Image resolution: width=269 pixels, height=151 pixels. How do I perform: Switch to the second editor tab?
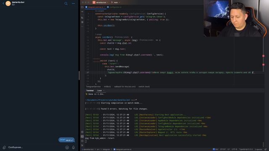pyautogui.click(x=114, y=7)
